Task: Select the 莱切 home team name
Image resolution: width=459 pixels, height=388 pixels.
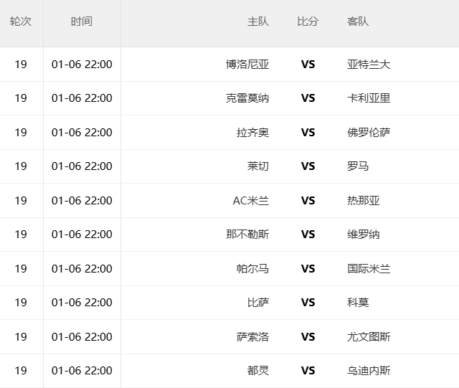Action: [x=258, y=166]
